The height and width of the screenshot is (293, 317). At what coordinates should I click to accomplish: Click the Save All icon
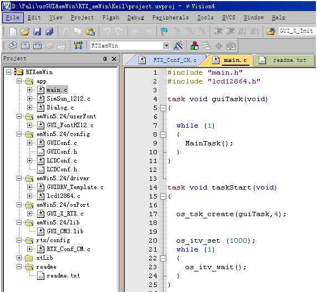[x=49, y=32]
